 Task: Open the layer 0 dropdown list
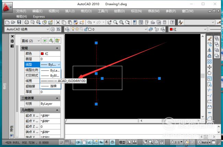click(146, 29)
